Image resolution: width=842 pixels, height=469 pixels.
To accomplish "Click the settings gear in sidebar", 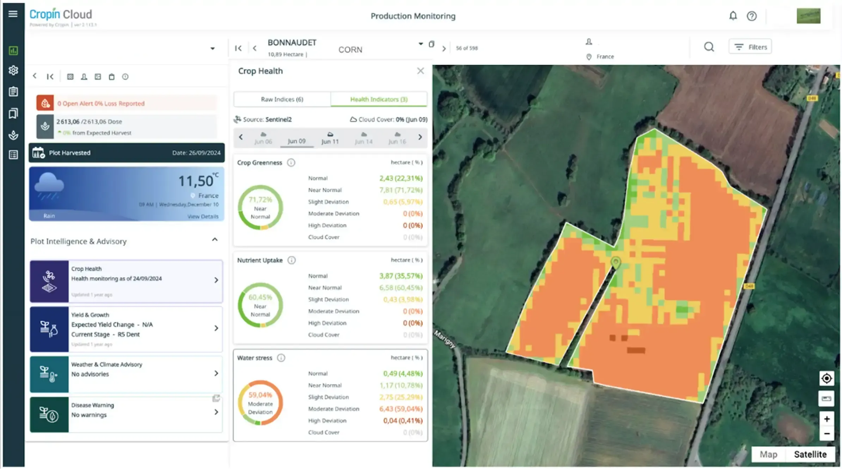I will pos(13,70).
